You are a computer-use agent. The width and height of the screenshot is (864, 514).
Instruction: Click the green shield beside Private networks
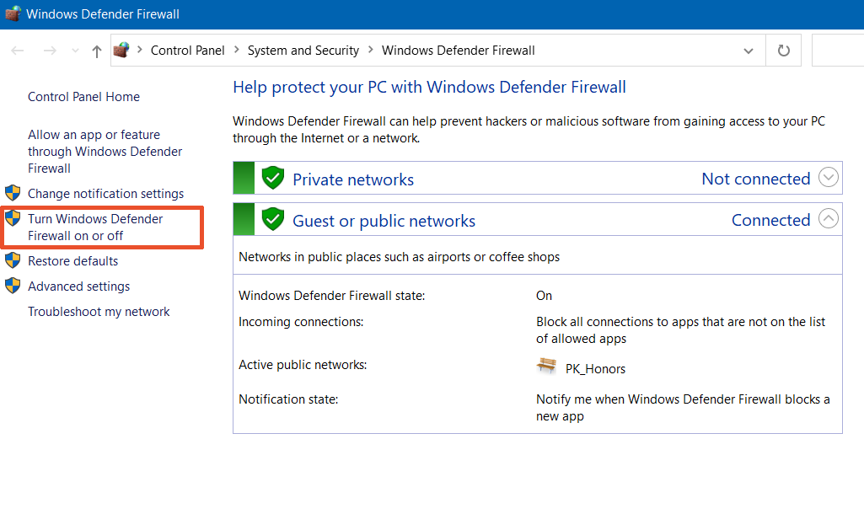click(x=273, y=178)
